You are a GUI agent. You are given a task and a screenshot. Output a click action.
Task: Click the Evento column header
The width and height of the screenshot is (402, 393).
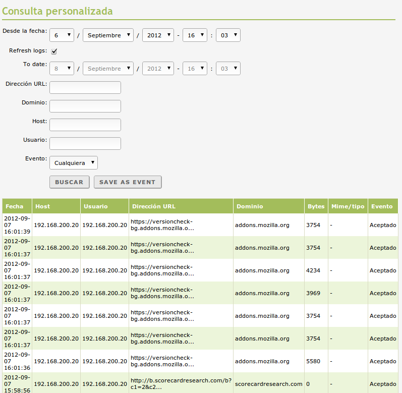click(x=383, y=206)
